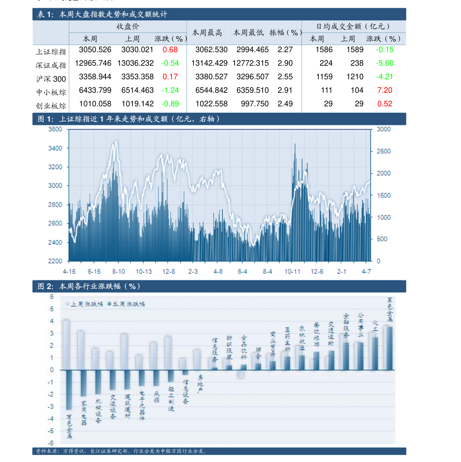Screen dimensions: 461x462
Task: Click the 化工 bar label
Action: [375, 325]
